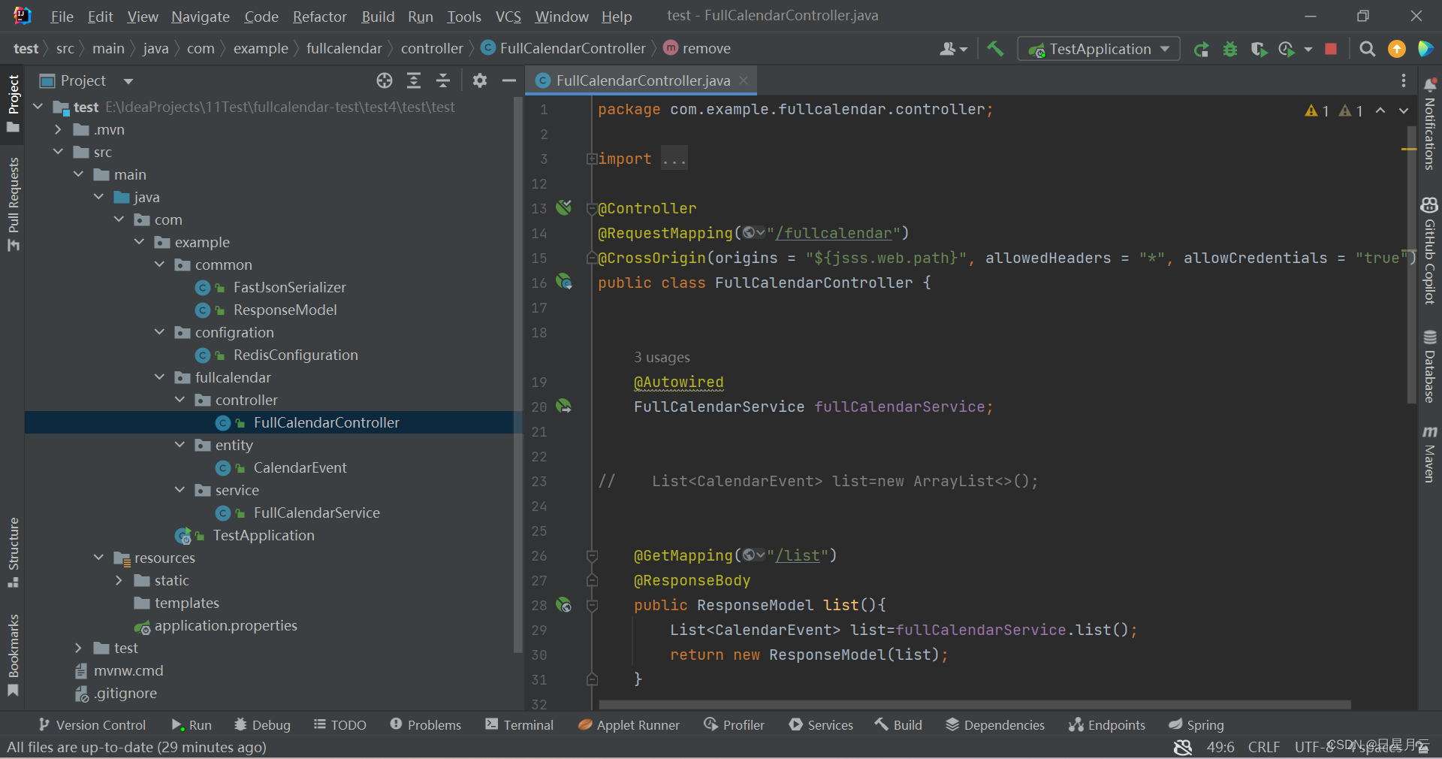Expand the static folder
Image resolution: width=1442 pixels, height=759 pixels.
119,580
